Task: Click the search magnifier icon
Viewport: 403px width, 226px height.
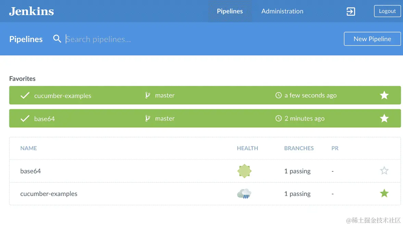Action: tap(57, 39)
